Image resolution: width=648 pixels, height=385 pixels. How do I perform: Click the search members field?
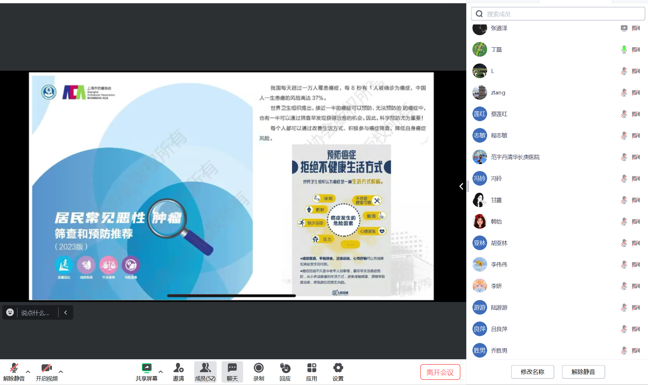pyautogui.click(x=558, y=14)
